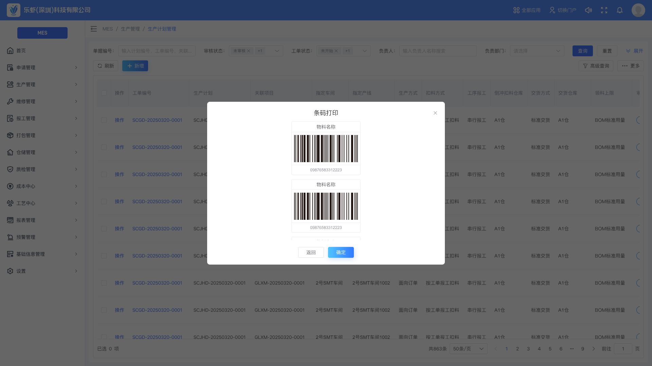The height and width of the screenshot is (366, 652).
Task: Close the barcode print dialog
Action: pyautogui.click(x=435, y=113)
